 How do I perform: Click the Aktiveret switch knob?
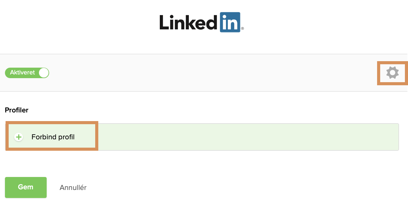[44, 73]
